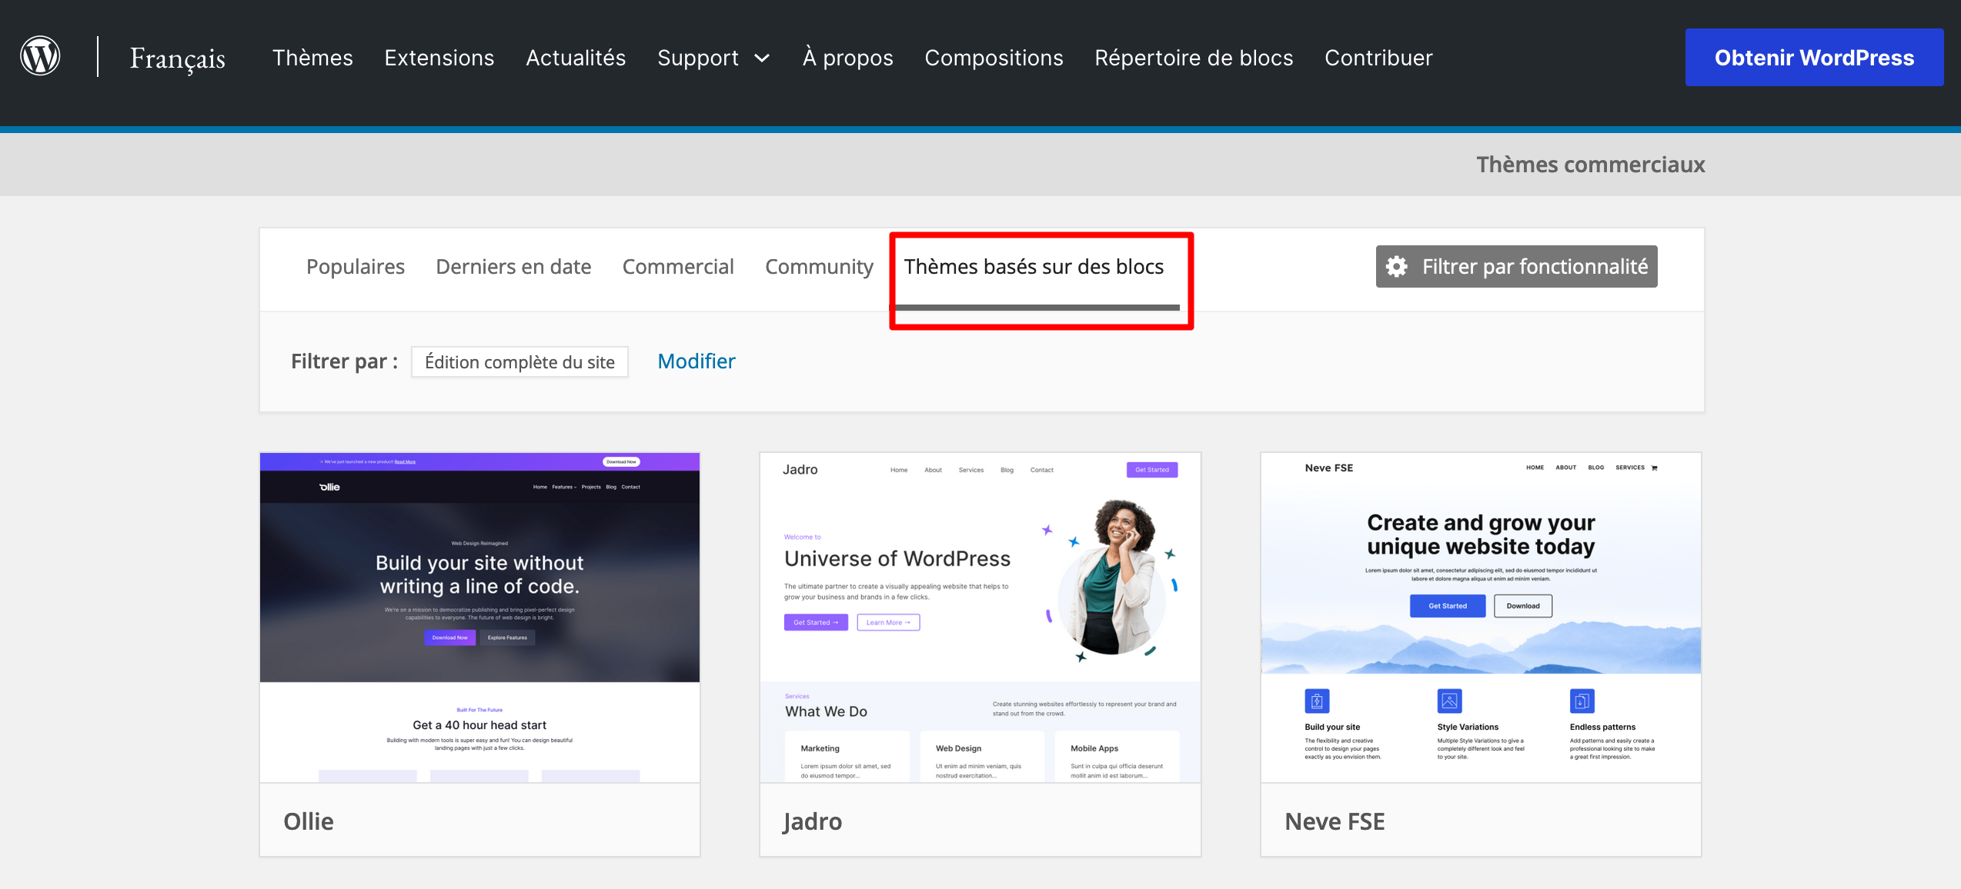
Task: Click the WordPress logo in the navbar
Action: coord(40,56)
